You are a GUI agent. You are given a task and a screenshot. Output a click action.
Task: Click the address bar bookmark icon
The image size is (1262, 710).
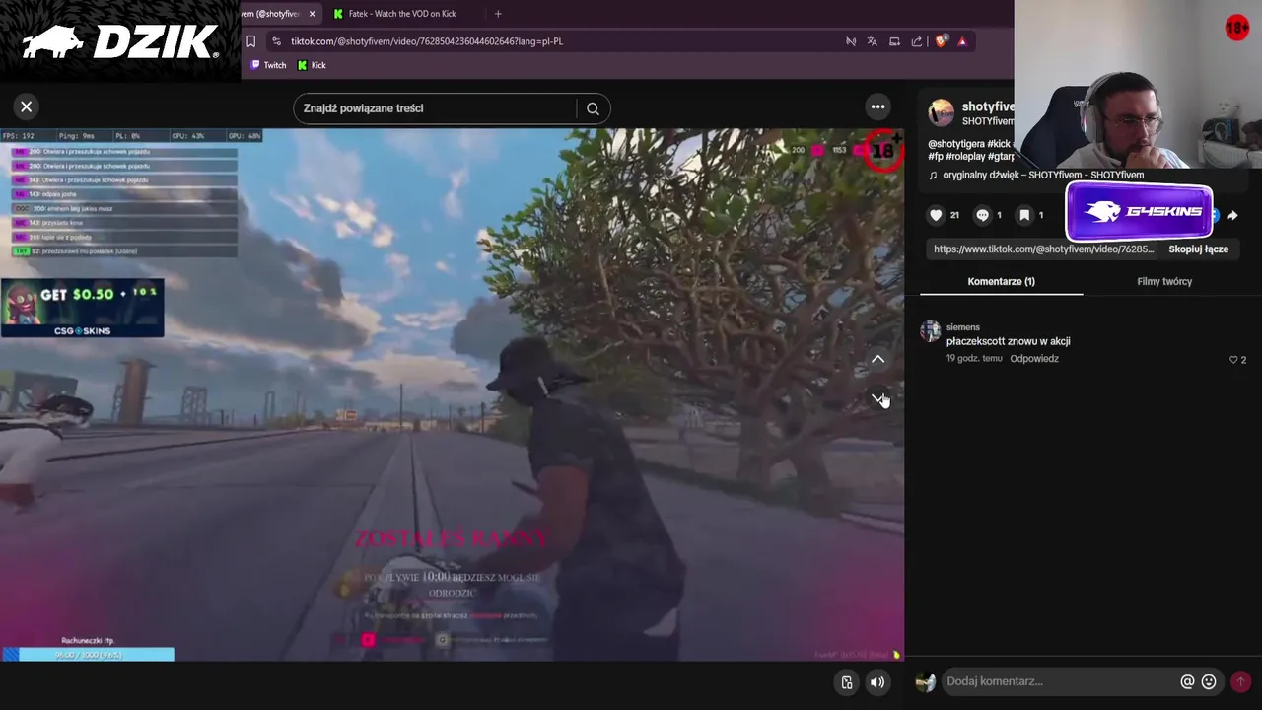[x=251, y=41]
